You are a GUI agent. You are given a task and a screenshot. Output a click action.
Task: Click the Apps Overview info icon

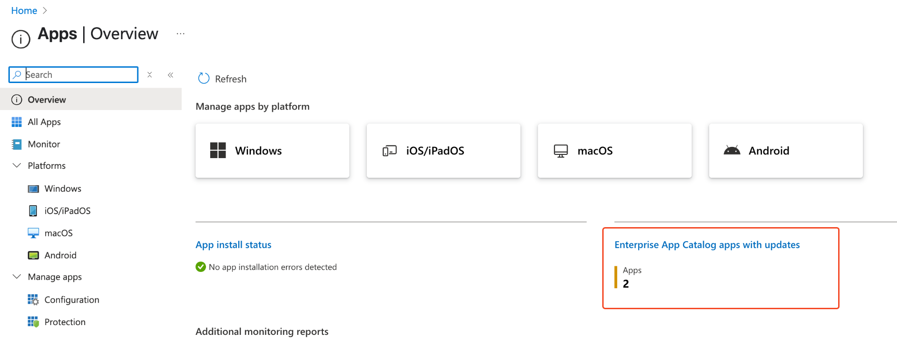click(21, 39)
